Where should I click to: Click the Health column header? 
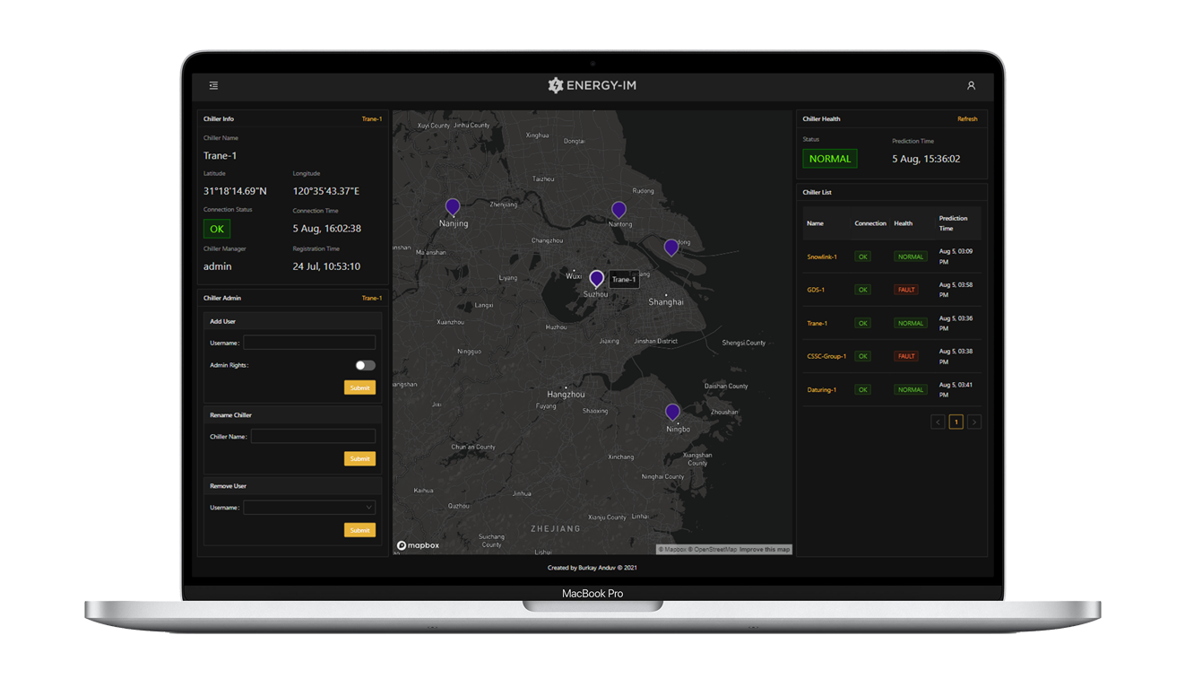pos(903,223)
